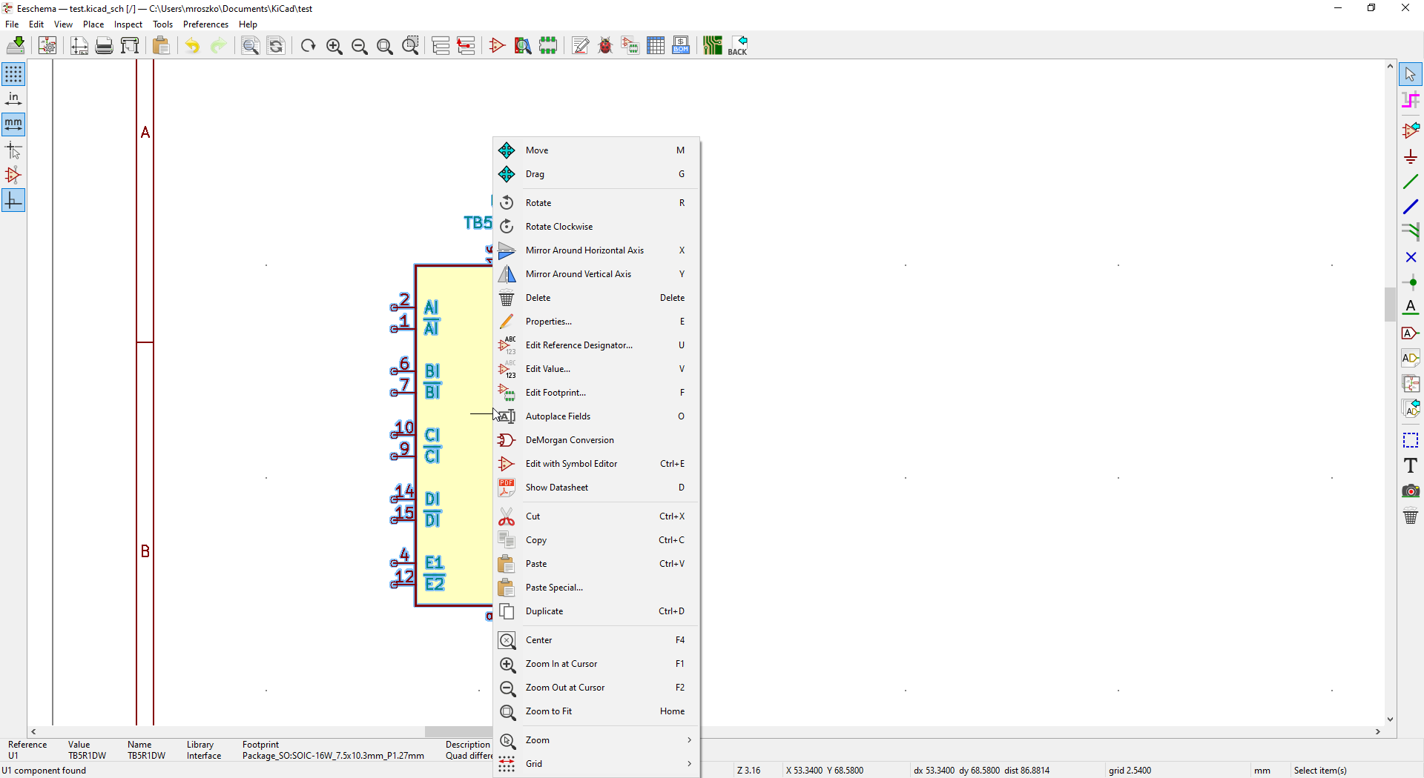Choose the Add text tool
Viewport: 1424px width, 778px height.
coord(1411,465)
